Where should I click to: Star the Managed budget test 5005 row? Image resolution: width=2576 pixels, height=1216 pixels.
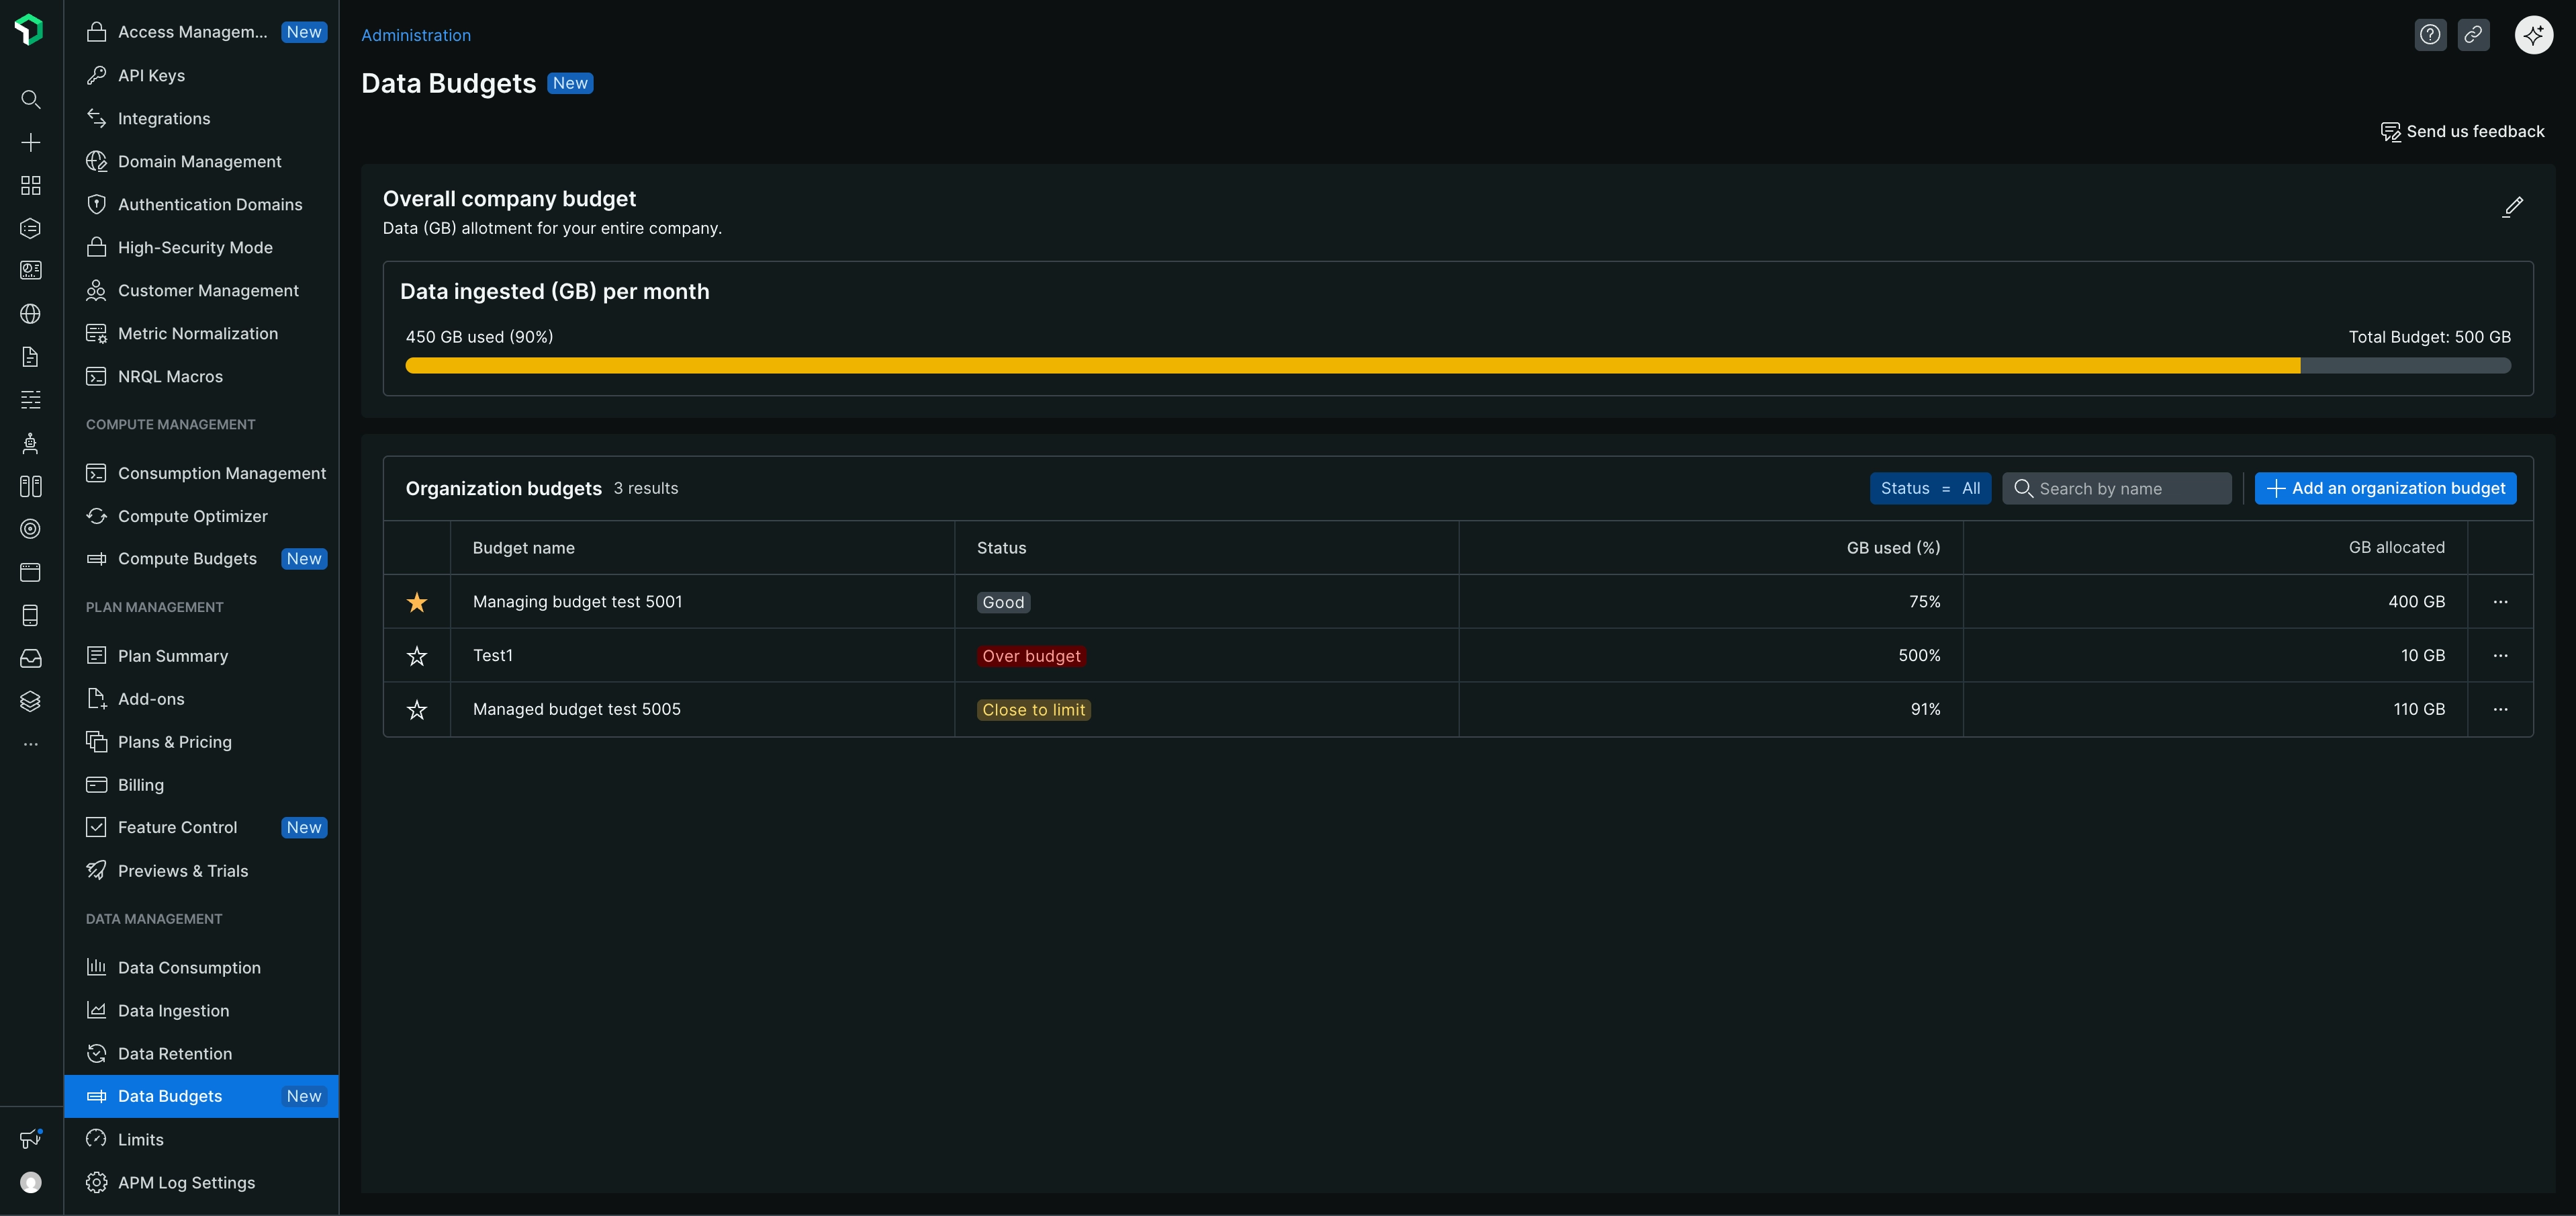click(417, 709)
